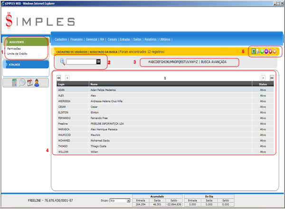Screen dimensions: 285x209
Task: Click the green add record icon
Action: pyautogui.click(x=262, y=51)
